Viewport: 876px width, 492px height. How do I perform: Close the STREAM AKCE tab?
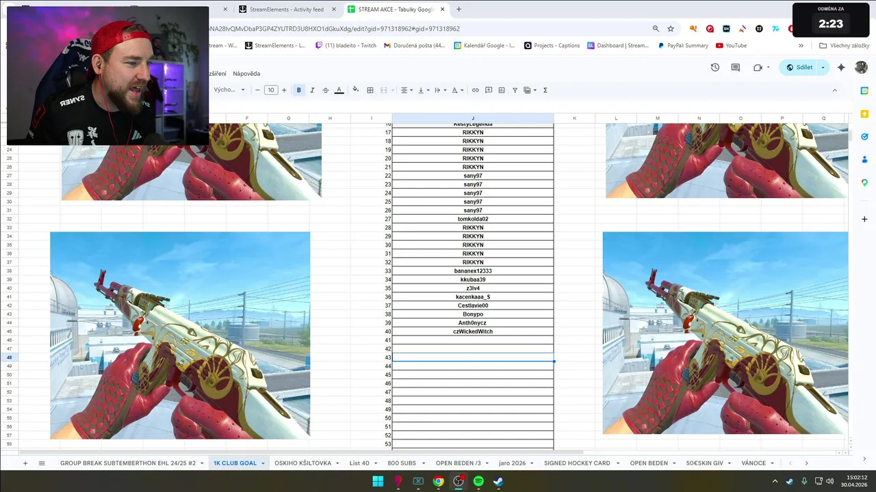(443, 10)
